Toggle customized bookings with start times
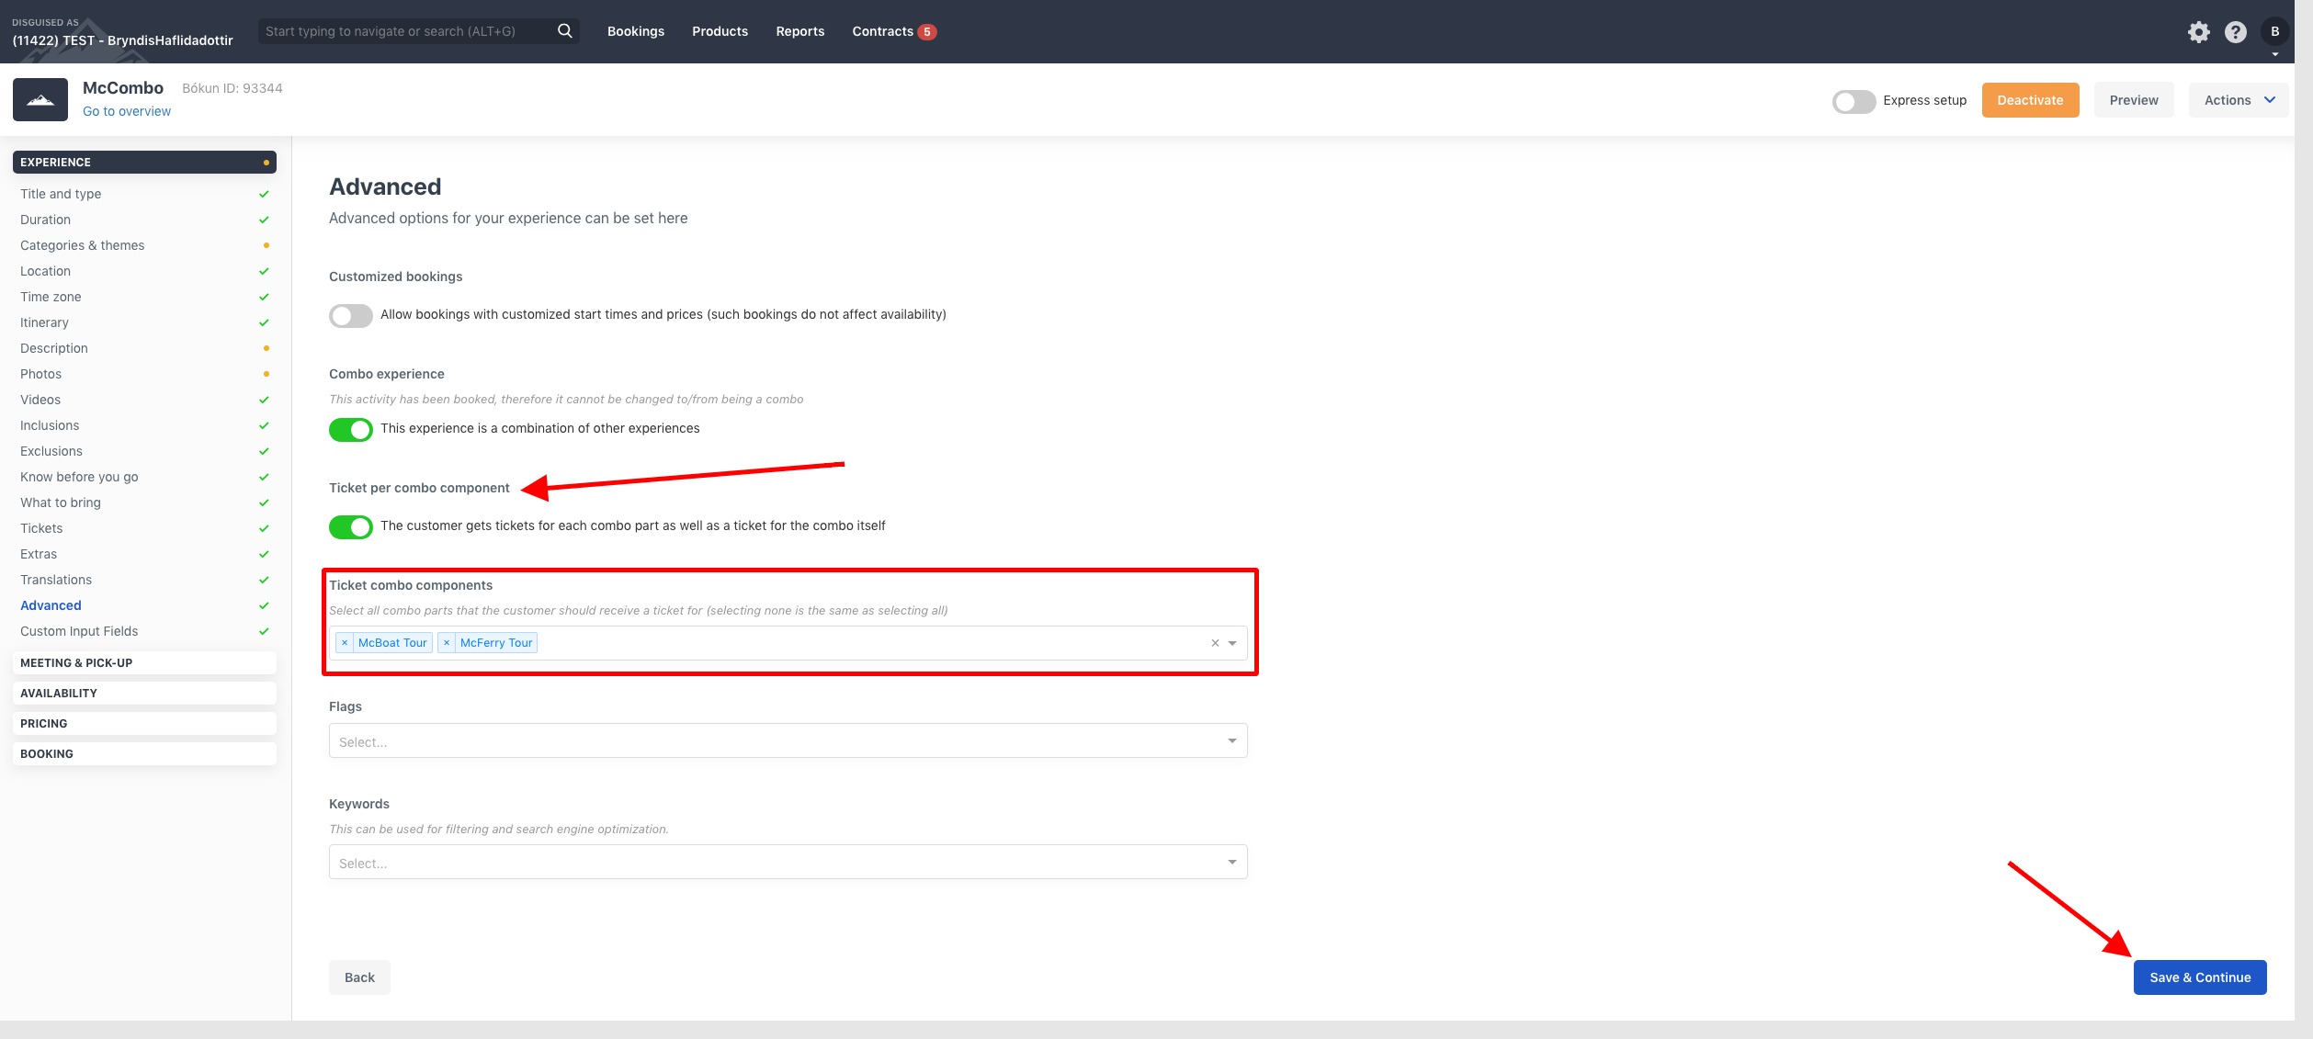 [x=350, y=314]
